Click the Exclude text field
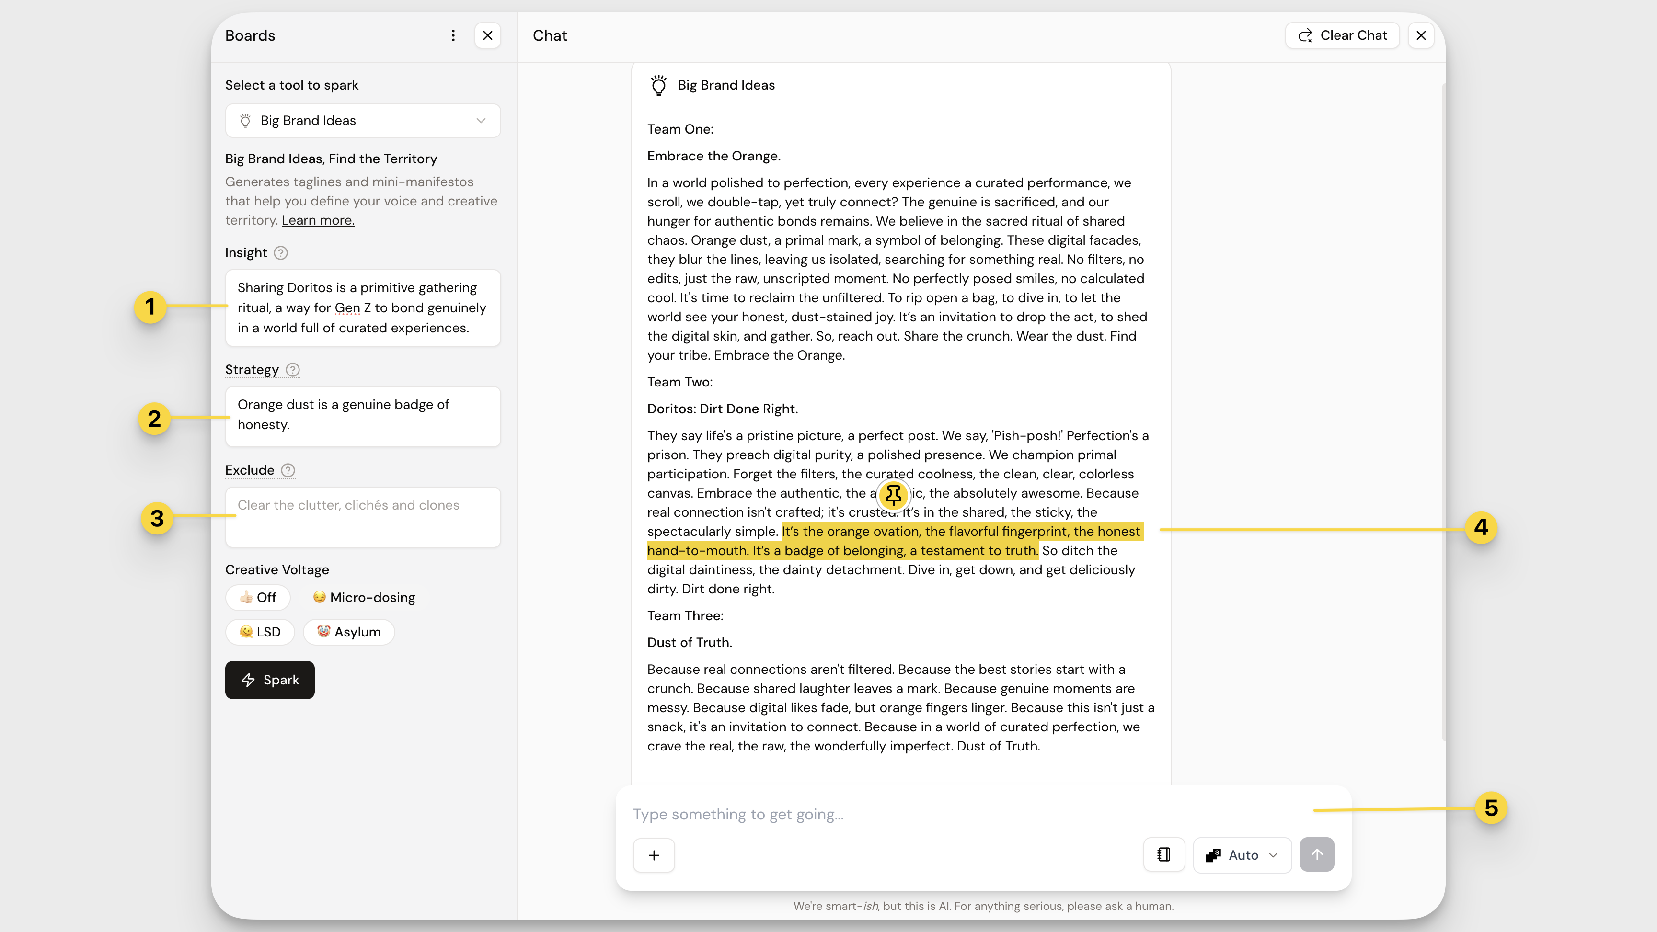Viewport: 1657px width, 932px height. coord(363,517)
